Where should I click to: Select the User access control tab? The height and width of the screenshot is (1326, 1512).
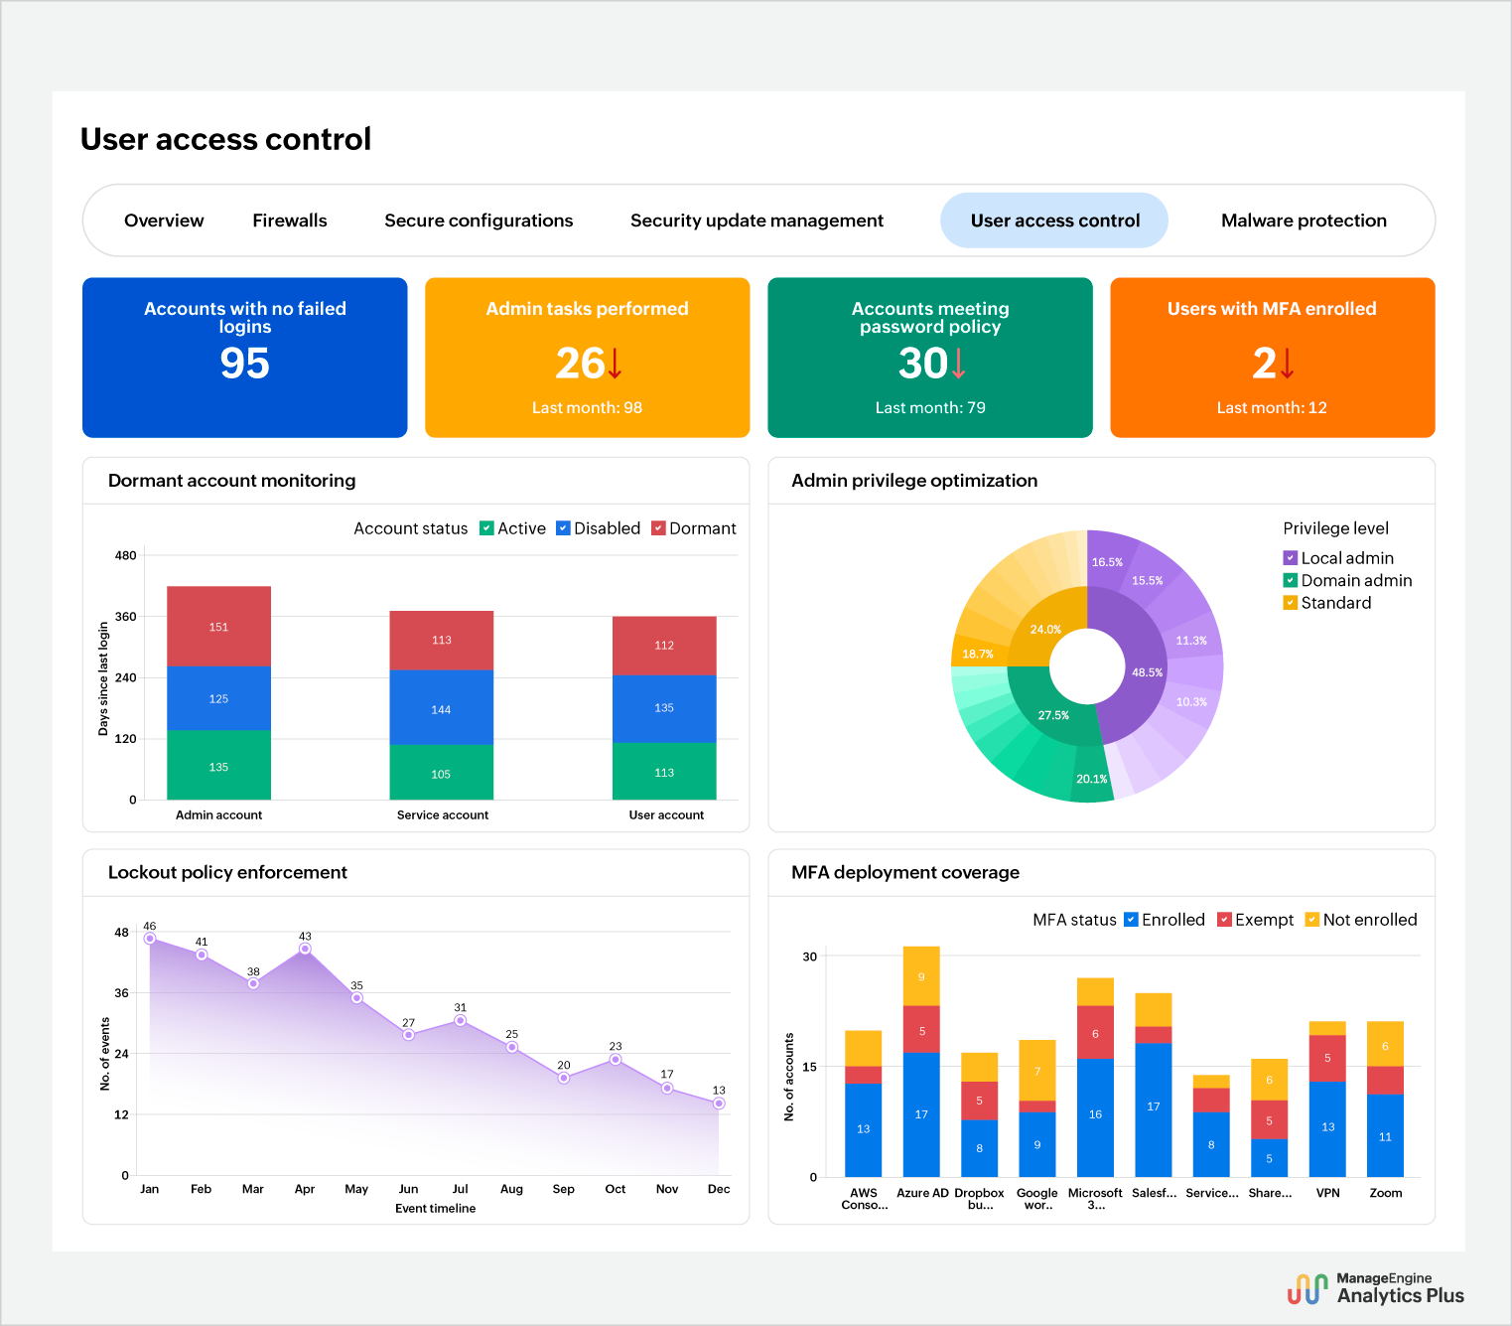point(1054,221)
